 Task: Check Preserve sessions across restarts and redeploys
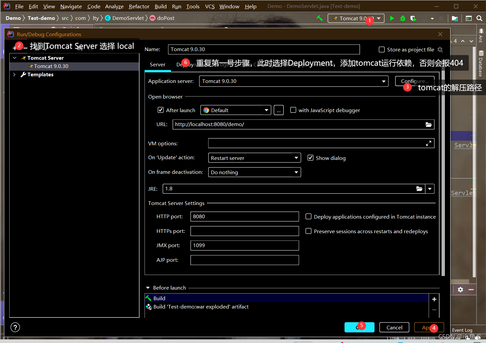tap(308, 231)
